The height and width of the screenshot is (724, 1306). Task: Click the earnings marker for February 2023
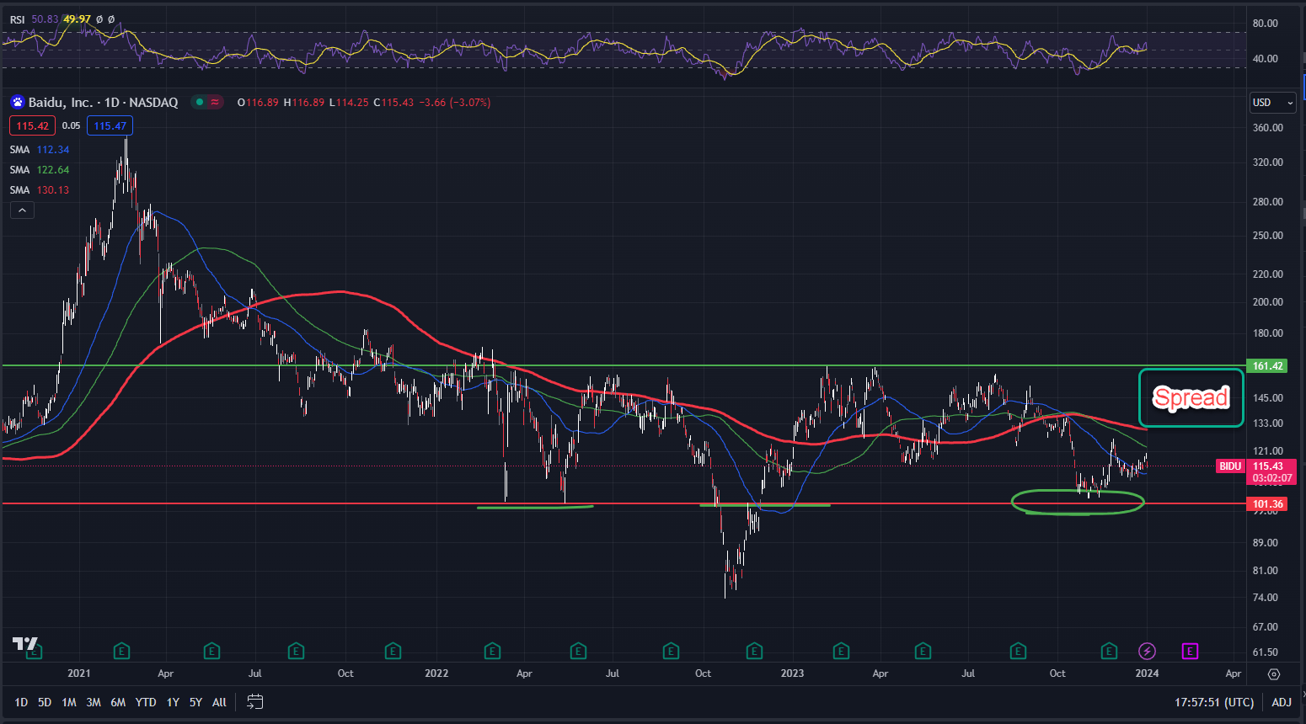(840, 651)
